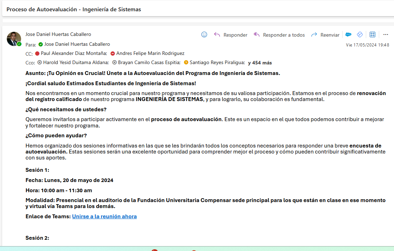Screen dimensions: 394x251
Task: Open the Salesforce add-in icon
Action: tap(348, 34)
